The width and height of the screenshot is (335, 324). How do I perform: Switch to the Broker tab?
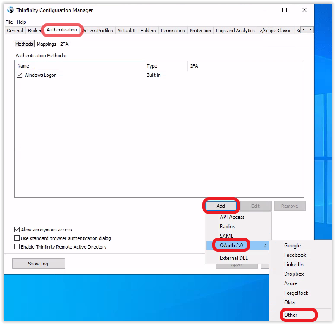tap(34, 31)
